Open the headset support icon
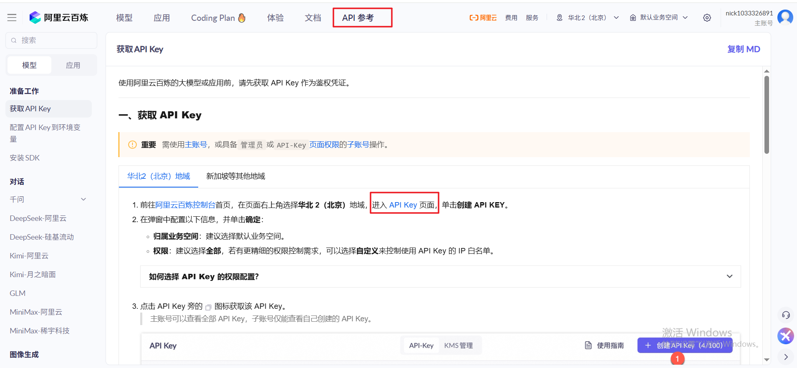The width and height of the screenshot is (797, 368). pyautogui.click(x=786, y=315)
